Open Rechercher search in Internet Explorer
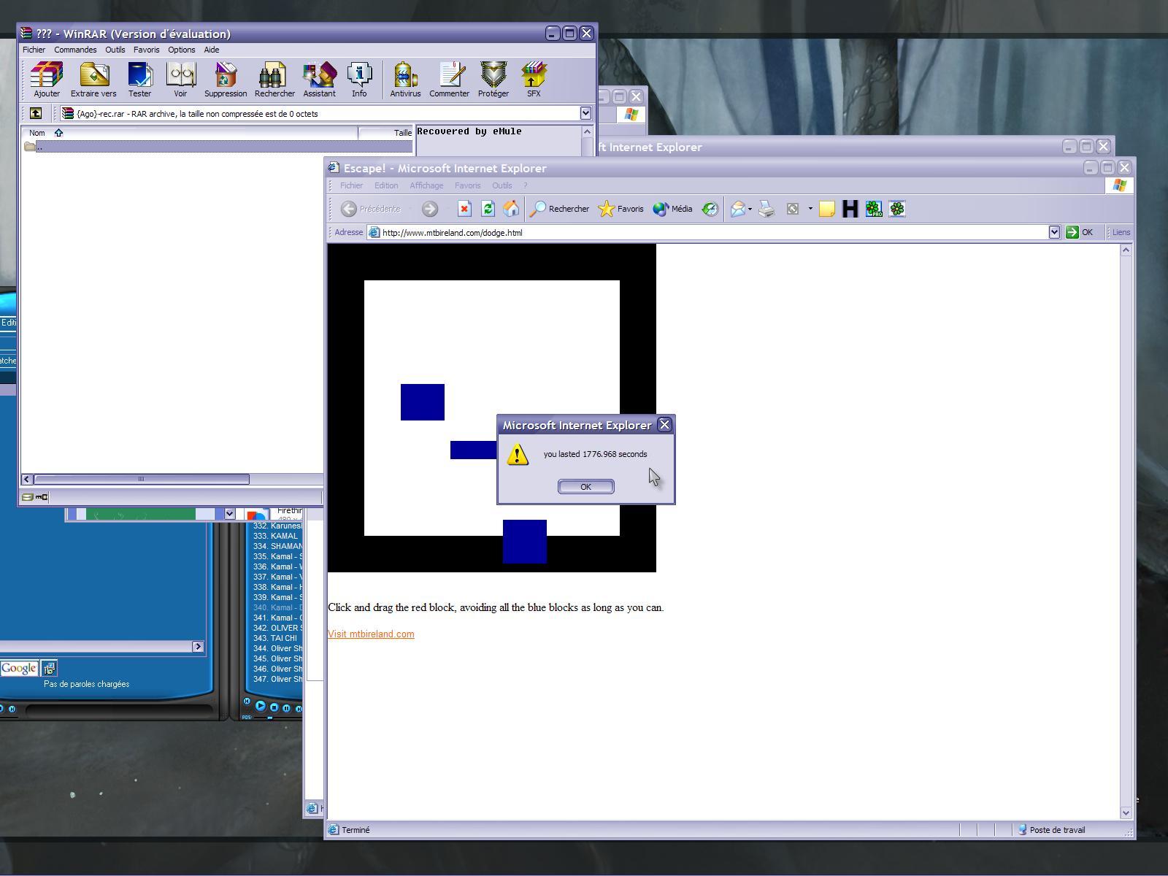The height and width of the screenshot is (876, 1168). coord(560,209)
